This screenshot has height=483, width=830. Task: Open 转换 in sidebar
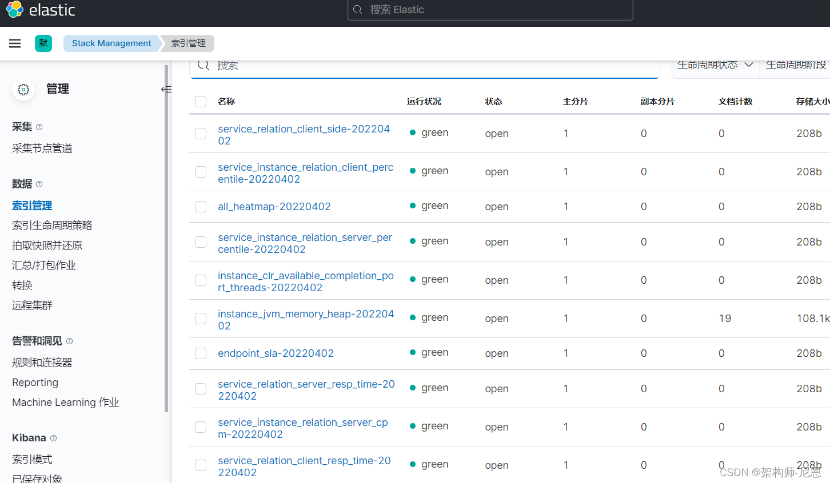pos(22,285)
